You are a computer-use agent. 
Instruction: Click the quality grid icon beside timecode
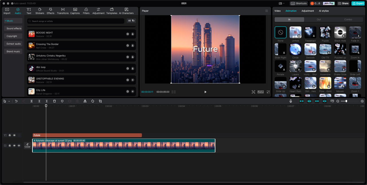173,92
